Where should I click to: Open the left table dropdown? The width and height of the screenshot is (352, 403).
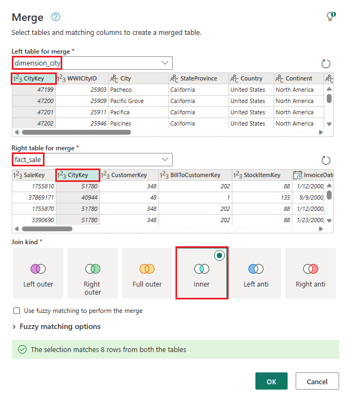pyautogui.click(x=92, y=63)
